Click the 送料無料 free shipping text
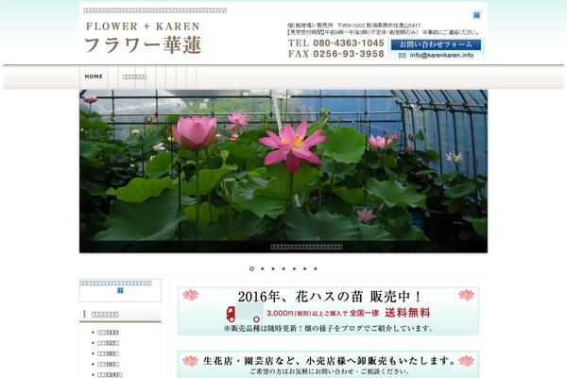The width and height of the screenshot is (567, 378). [407, 313]
